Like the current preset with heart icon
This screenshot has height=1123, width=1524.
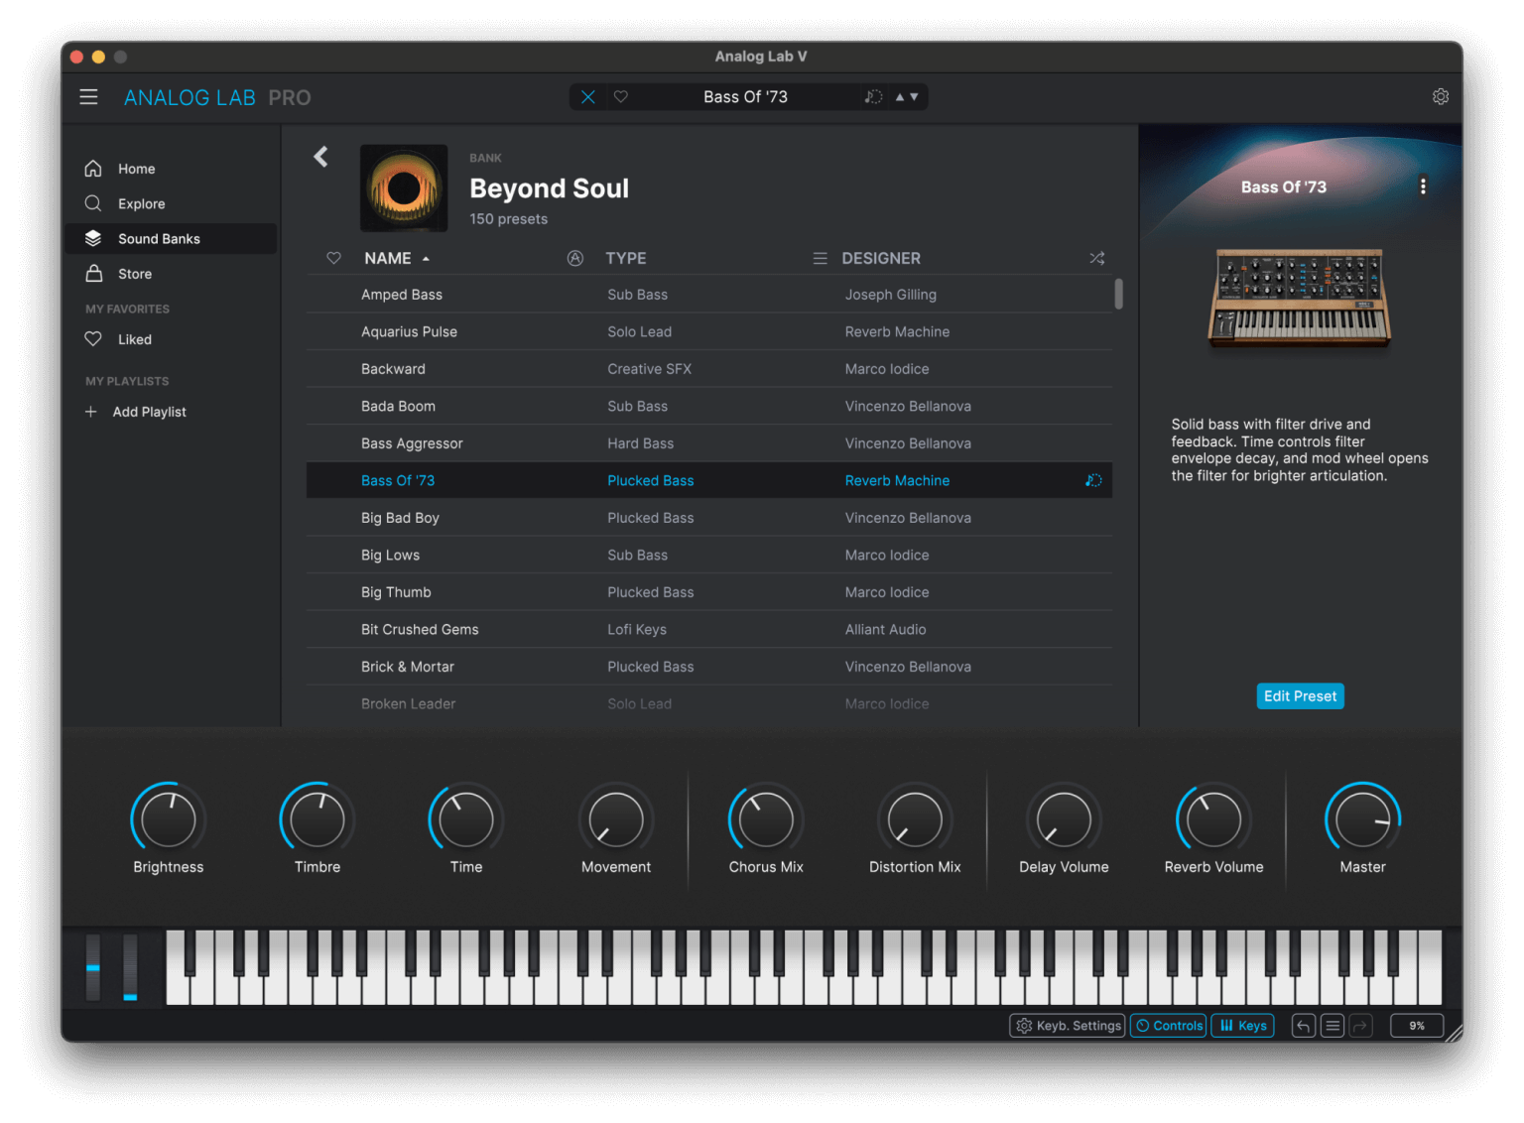click(621, 97)
